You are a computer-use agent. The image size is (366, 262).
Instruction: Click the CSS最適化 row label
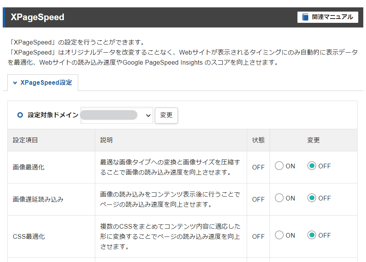29,236
